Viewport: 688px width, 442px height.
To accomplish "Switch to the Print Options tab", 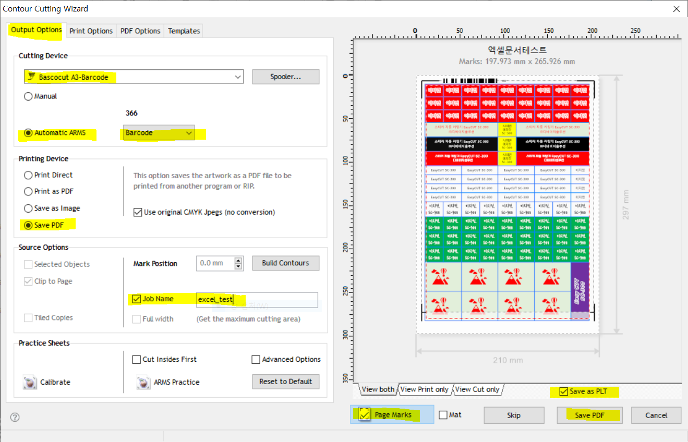I will (x=91, y=31).
